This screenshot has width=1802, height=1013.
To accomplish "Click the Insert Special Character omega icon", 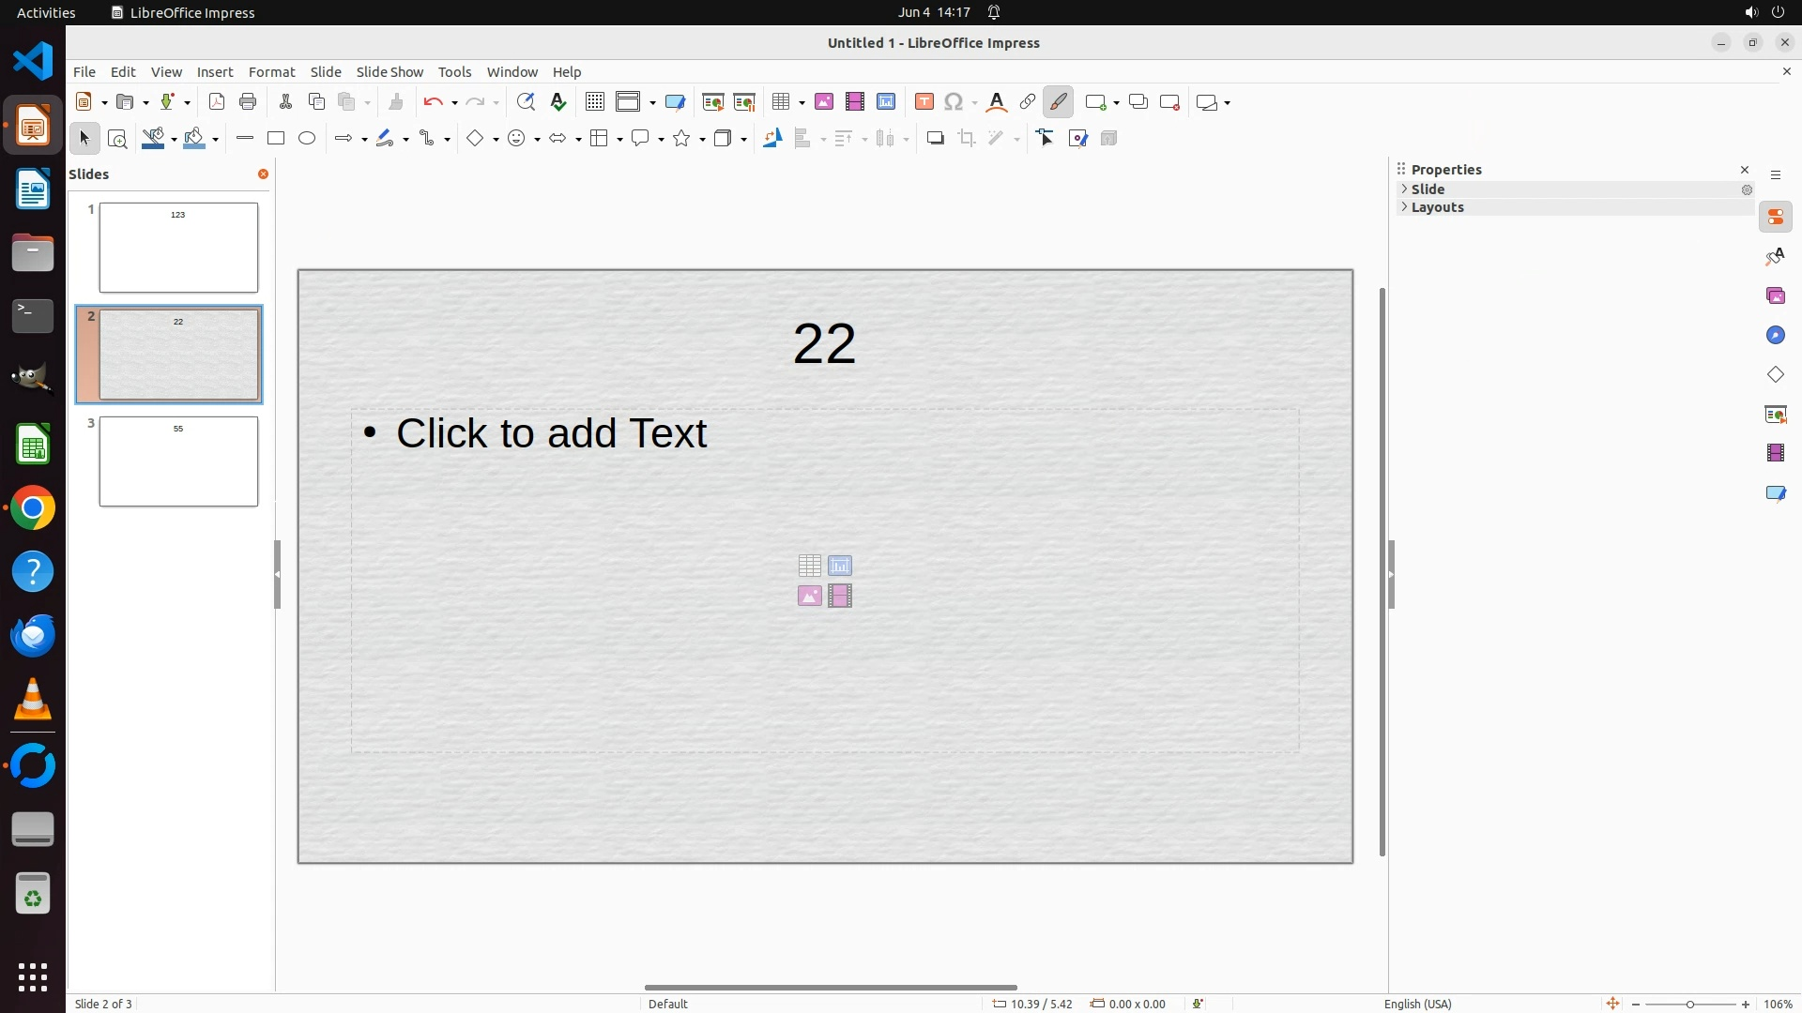I will coord(954,102).
